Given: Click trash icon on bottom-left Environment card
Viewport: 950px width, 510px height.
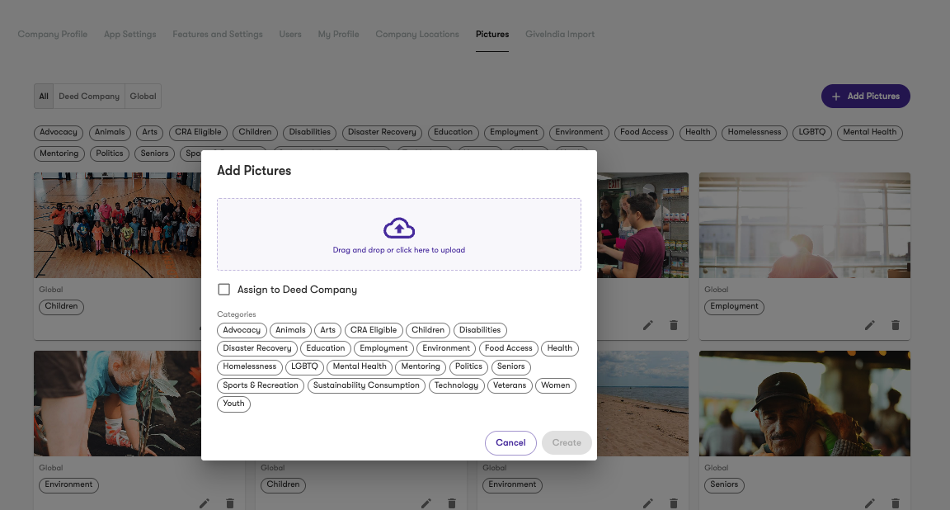Looking at the screenshot, I should click(x=230, y=503).
